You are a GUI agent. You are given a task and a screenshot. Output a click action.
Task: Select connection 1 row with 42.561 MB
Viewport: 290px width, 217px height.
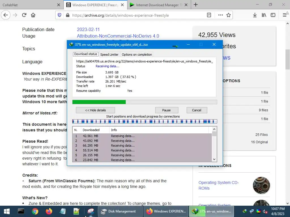coord(142,136)
